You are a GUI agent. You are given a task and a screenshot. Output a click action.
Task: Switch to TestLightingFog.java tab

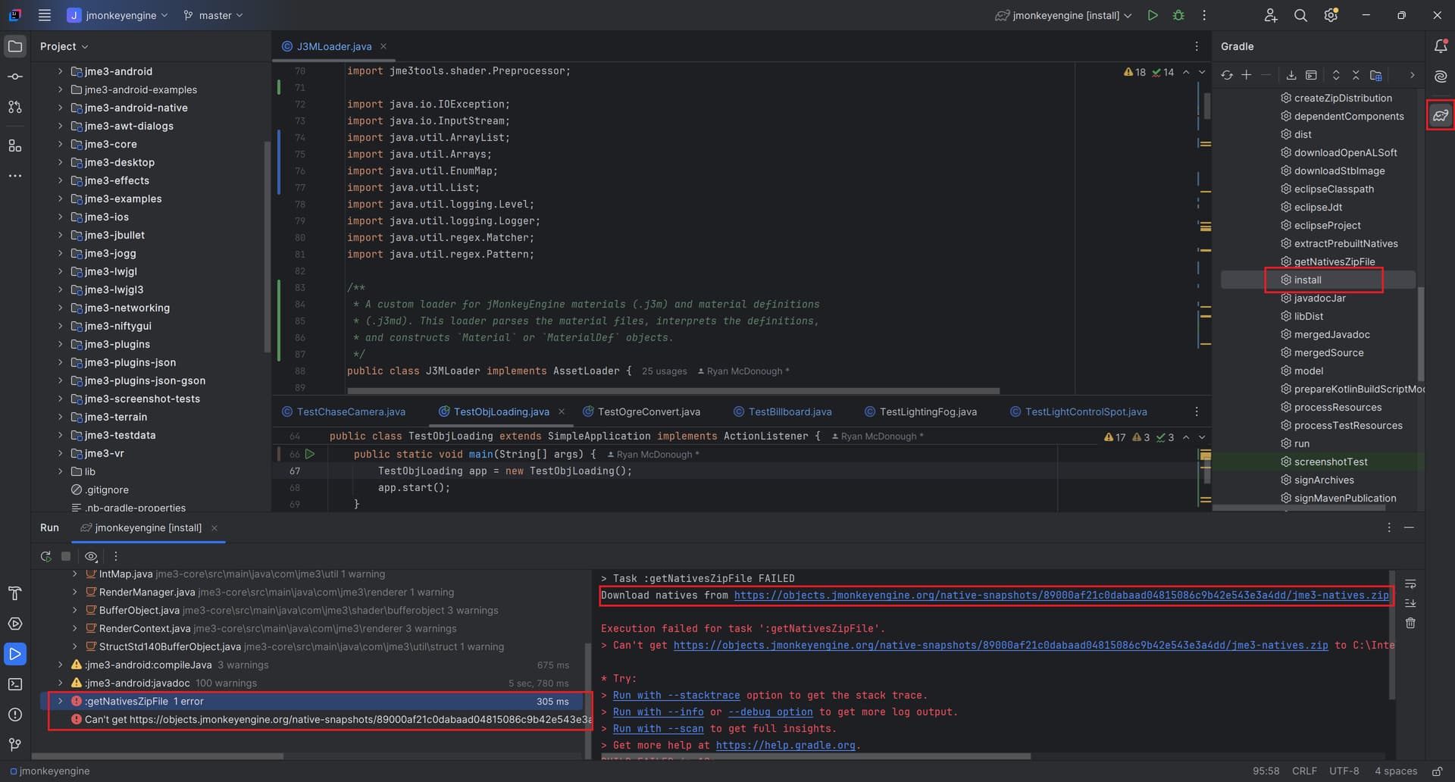click(921, 411)
